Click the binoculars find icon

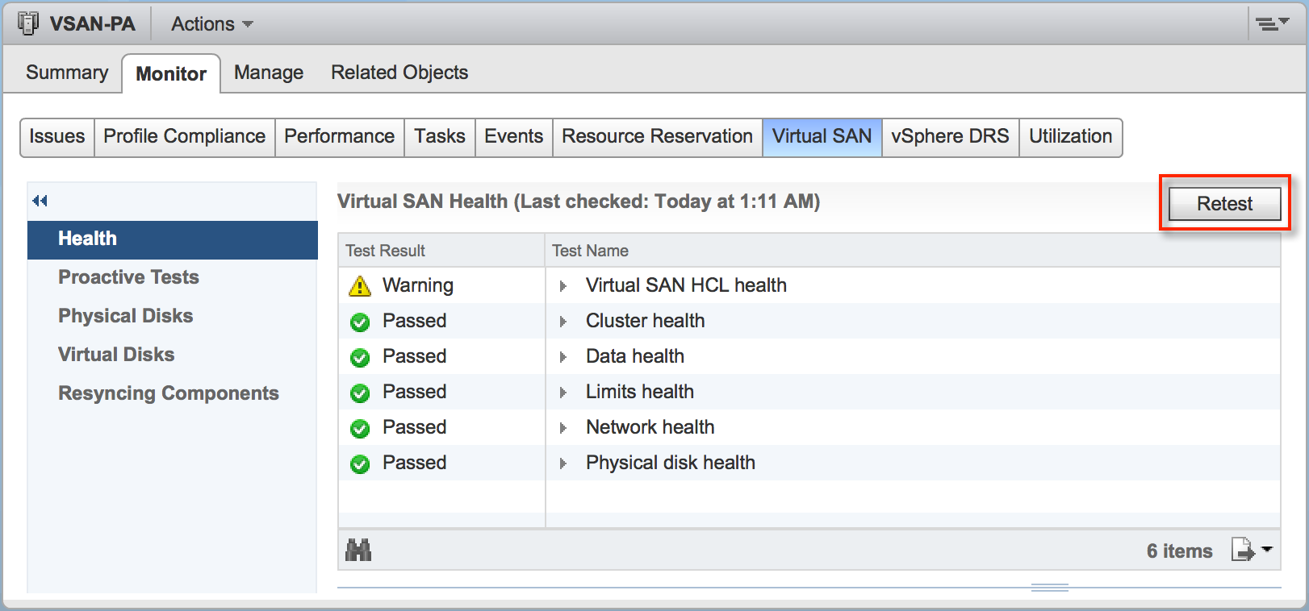358,551
